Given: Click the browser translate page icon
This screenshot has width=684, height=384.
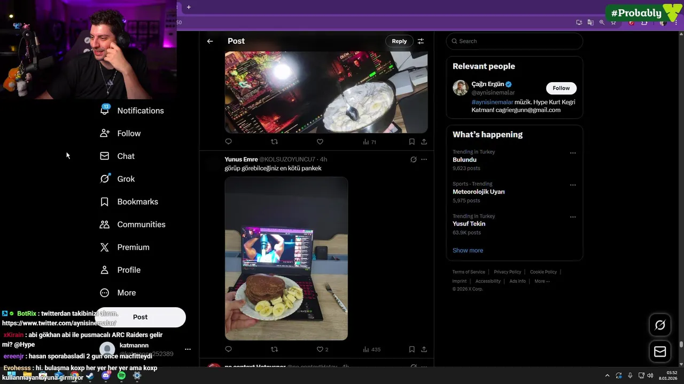Looking at the screenshot, I should 590,22.
